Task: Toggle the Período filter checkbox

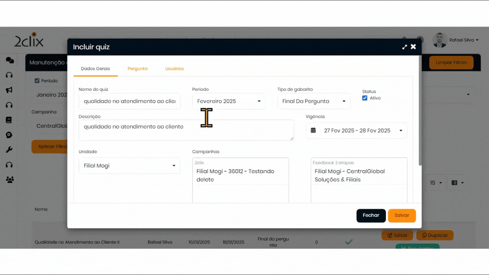Action: tap(37, 81)
